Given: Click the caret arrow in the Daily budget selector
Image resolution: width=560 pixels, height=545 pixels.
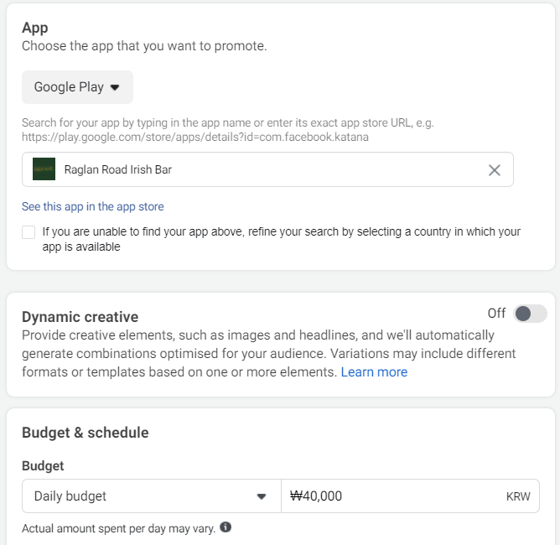Looking at the screenshot, I should 262,496.
